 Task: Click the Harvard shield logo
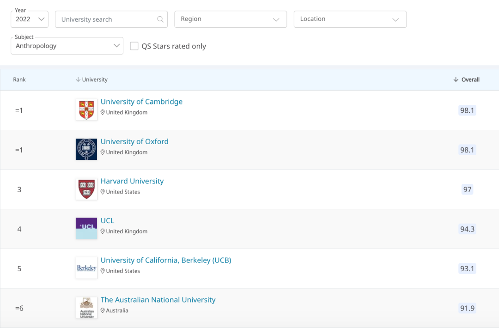(x=86, y=189)
